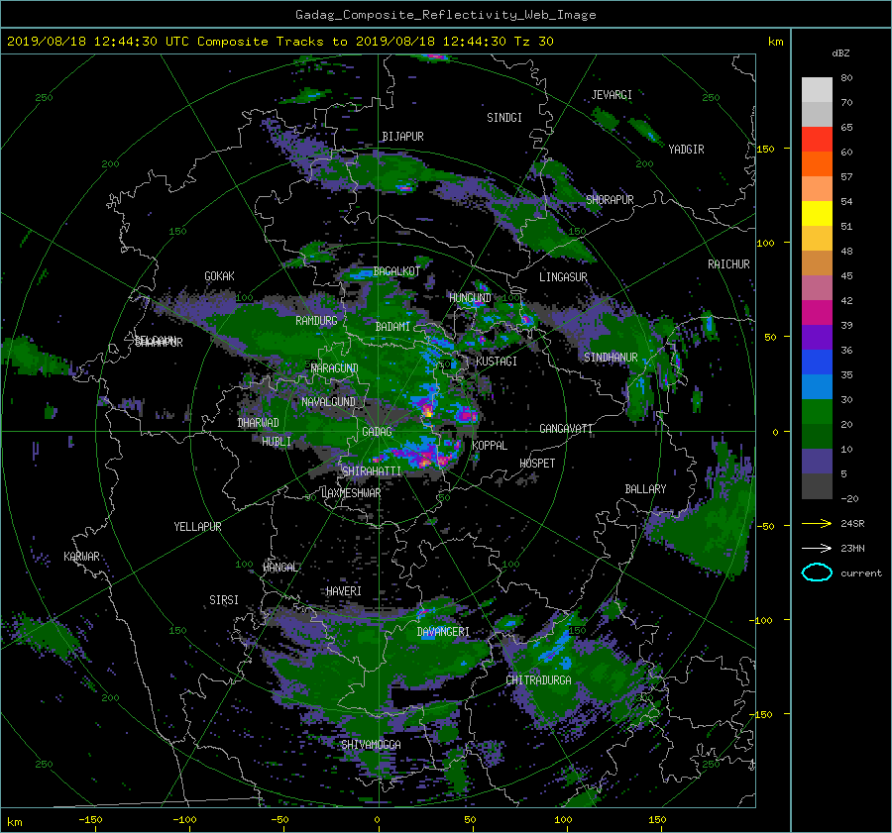892x833 pixels.
Task: Click the BAGALKOT city label
Action: 396,271
